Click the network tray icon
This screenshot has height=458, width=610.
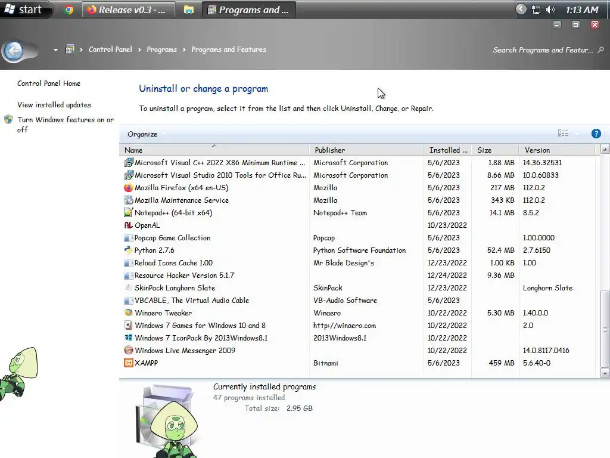[x=536, y=10]
